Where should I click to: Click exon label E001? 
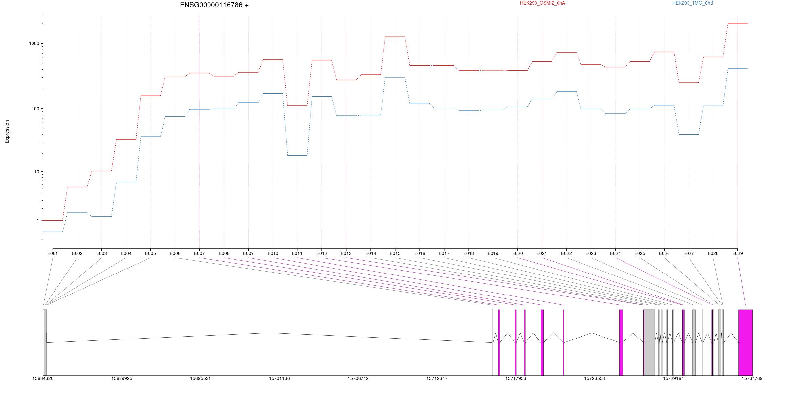click(53, 253)
